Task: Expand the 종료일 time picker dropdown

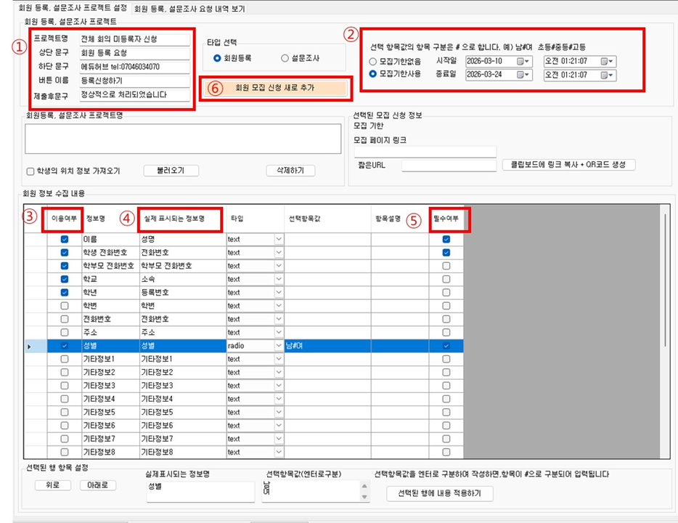Action: click(611, 75)
